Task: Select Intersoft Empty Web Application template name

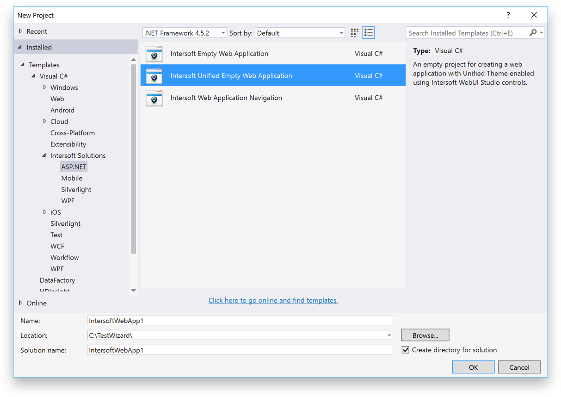Action: [x=219, y=54]
